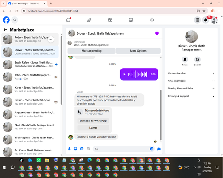Click Llamada de WhatsApp button

pyautogui.click(x=93, y=121)
